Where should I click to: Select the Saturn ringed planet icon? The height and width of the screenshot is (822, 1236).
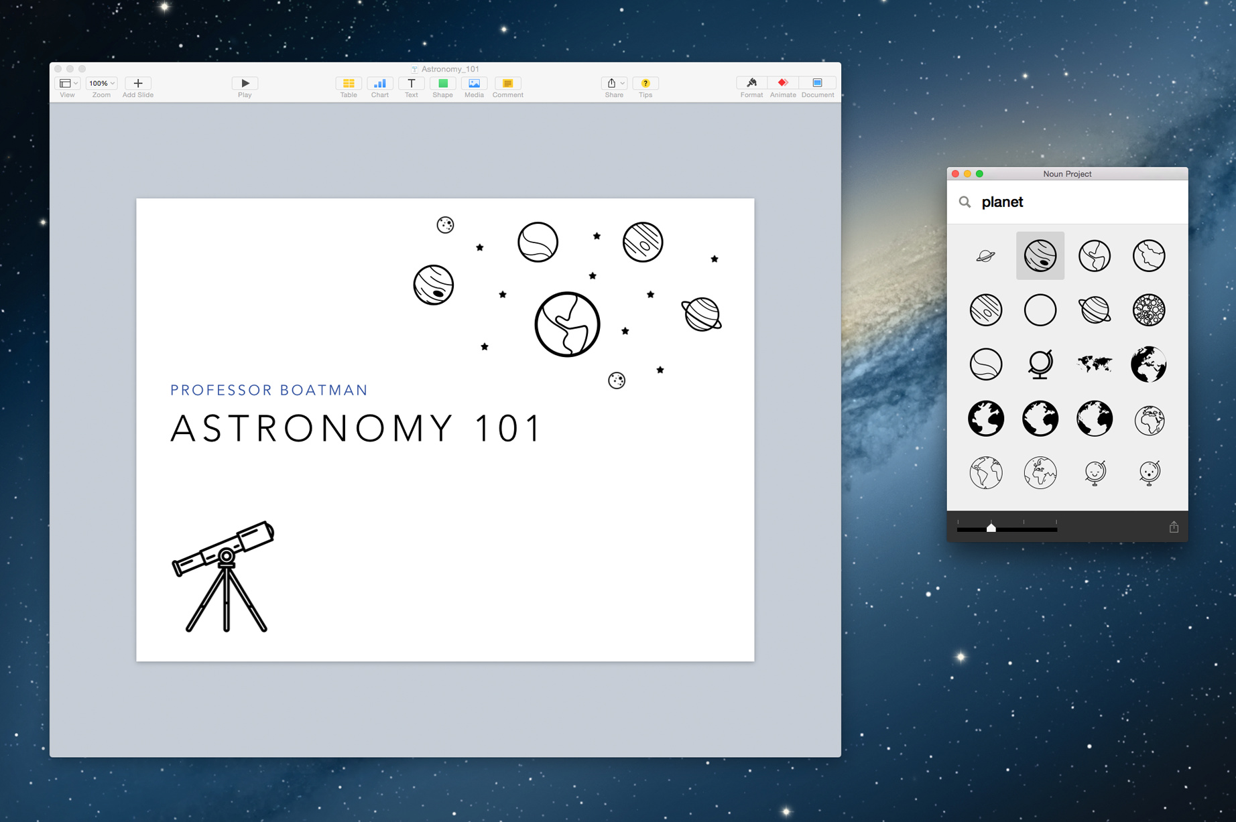[x=985, y=255]
